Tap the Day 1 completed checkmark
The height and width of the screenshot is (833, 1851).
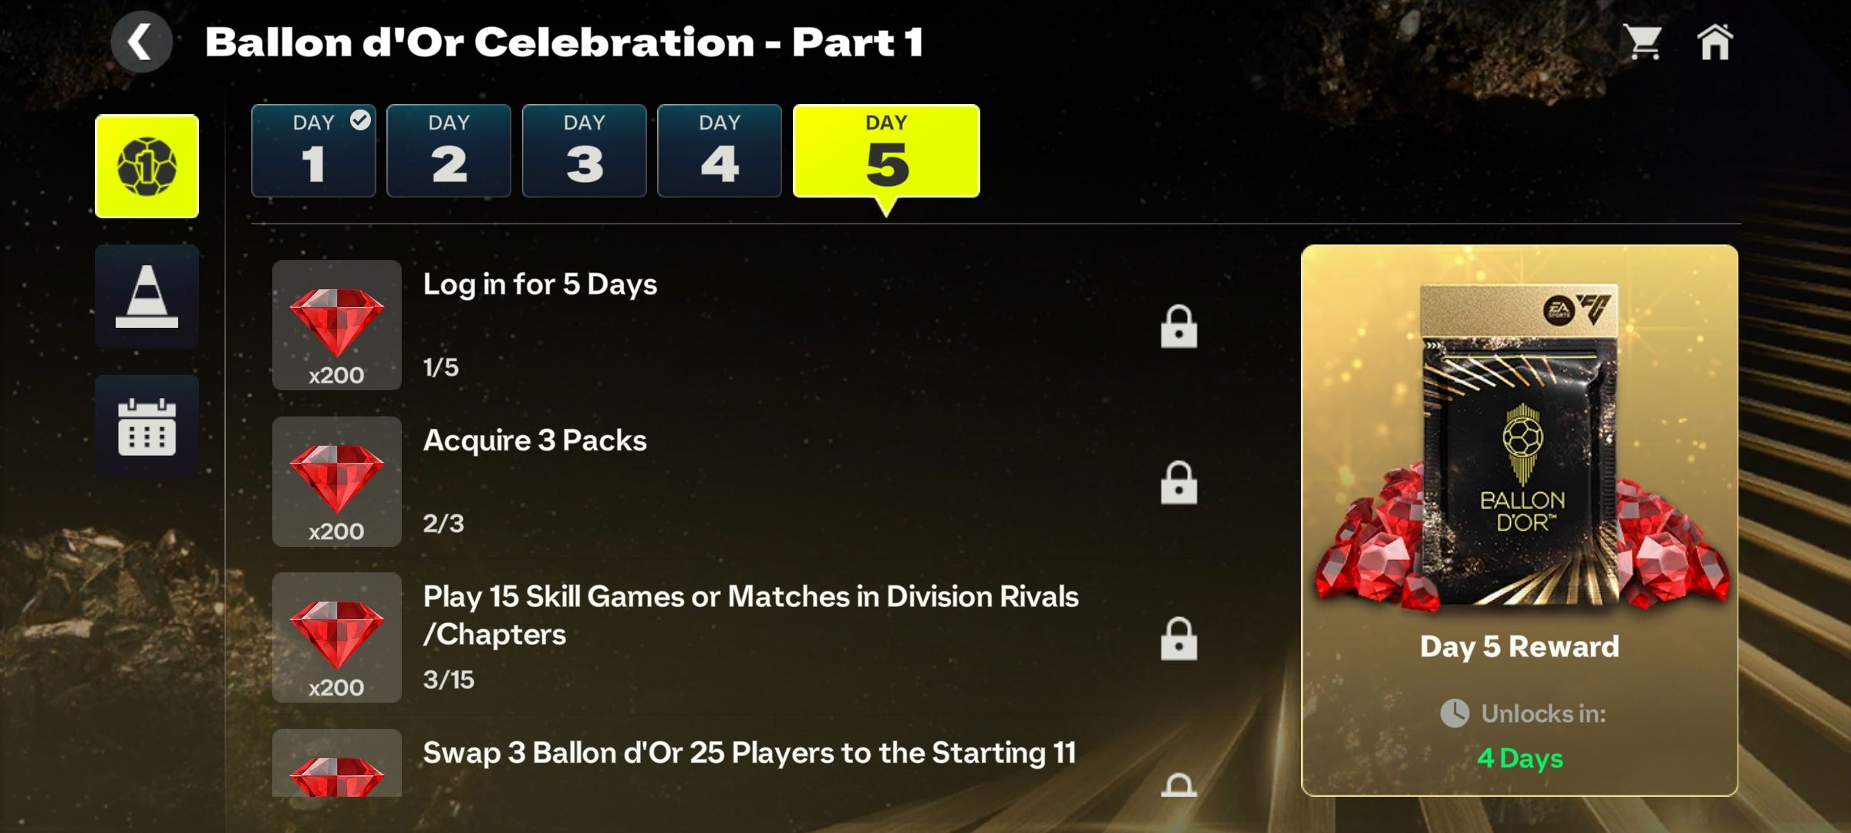(x=360, y=120)
